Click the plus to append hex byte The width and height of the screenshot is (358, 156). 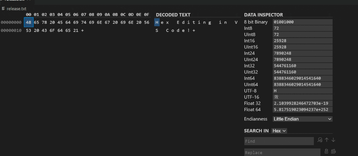(83, 30)
